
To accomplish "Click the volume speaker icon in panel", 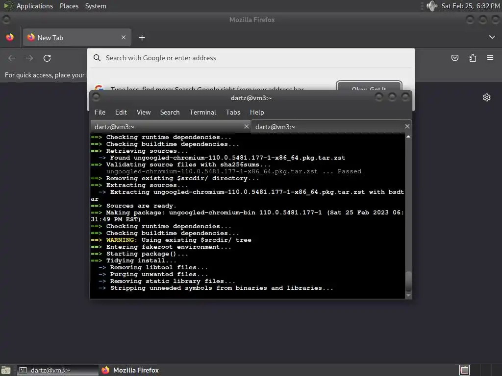I will tap(432, 6).
